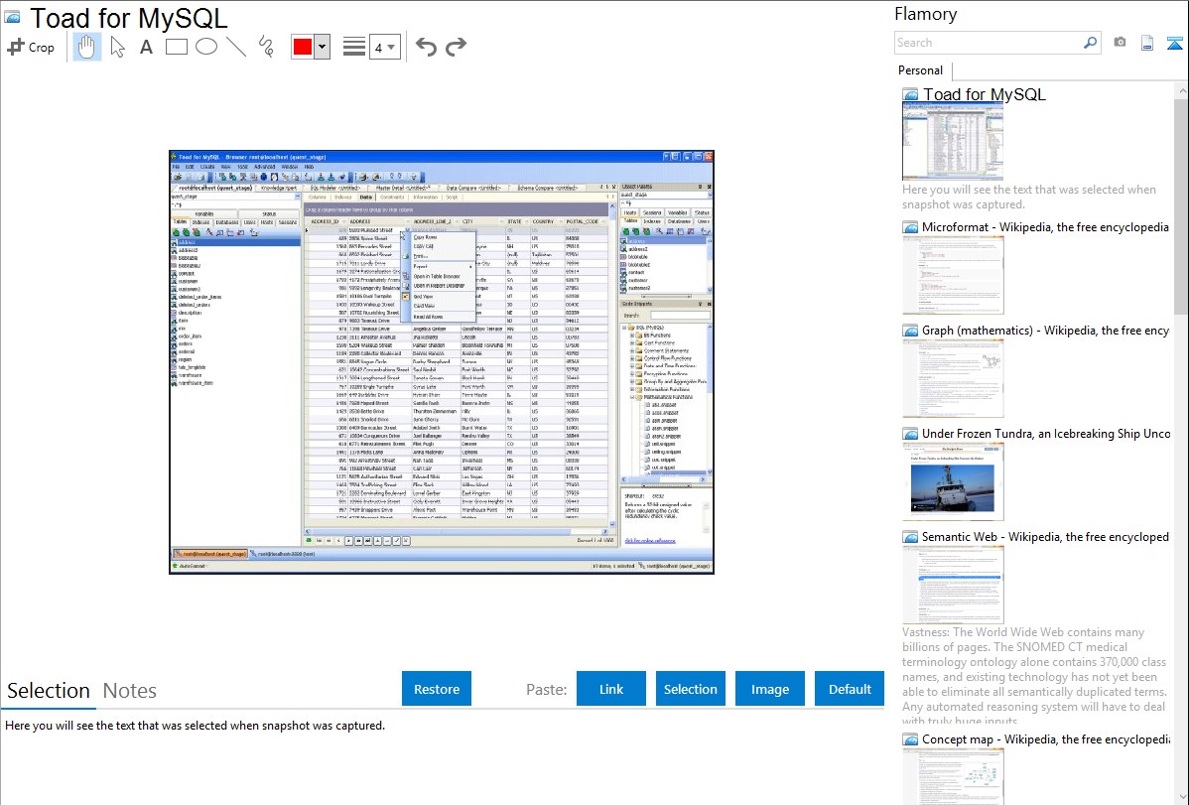
Task: Select the freehand scribble tool
Action: click(266, 47)
